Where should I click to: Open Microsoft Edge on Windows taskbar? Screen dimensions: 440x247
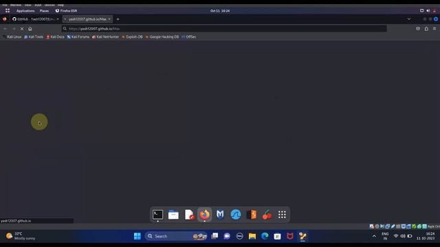[265, 236]
